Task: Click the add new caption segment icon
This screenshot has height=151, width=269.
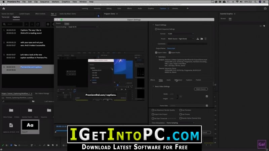Action: tap(48, 24)
